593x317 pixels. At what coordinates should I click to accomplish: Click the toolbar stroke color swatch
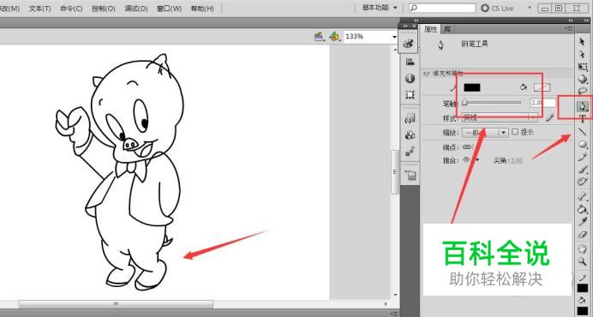[583, 289]
